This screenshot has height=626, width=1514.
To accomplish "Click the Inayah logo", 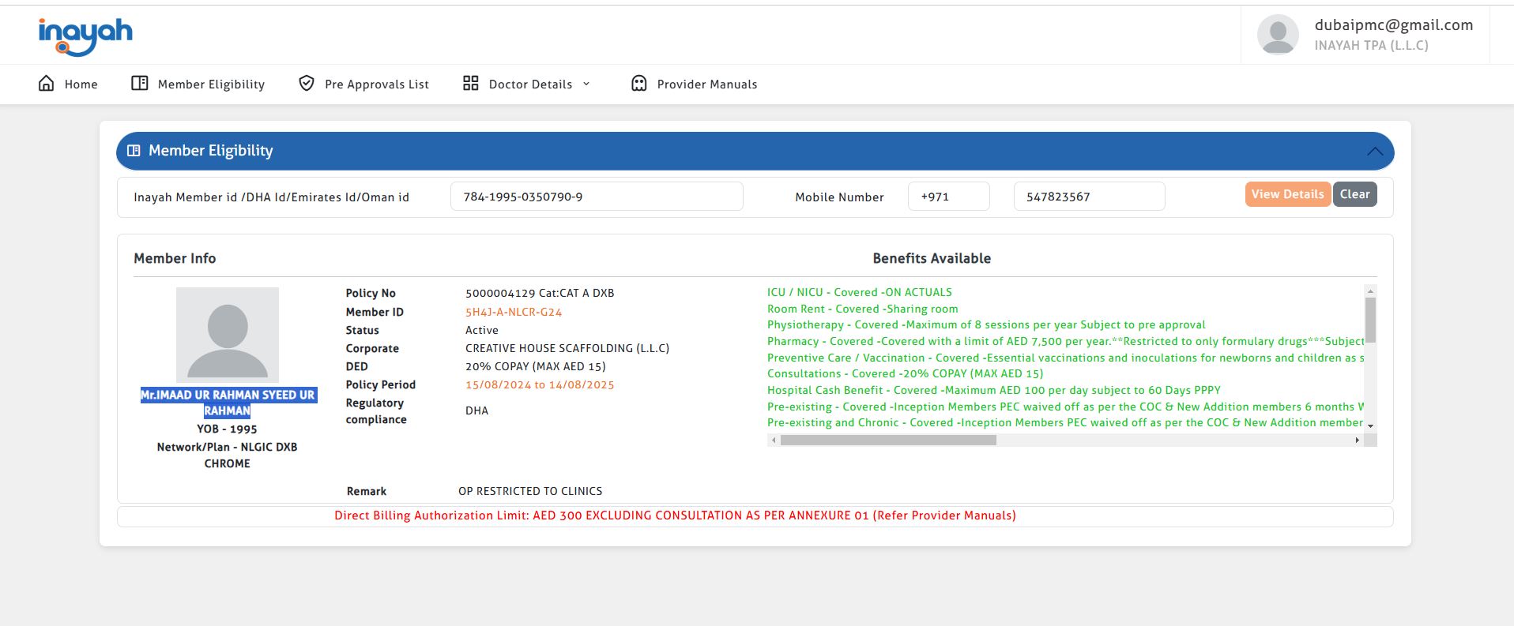I will (x=85, y=36).
